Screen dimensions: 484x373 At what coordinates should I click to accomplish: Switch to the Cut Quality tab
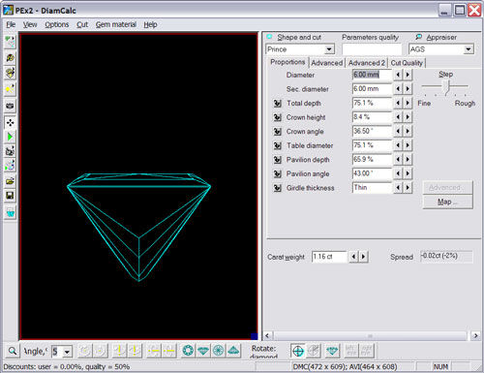[407, 63]
